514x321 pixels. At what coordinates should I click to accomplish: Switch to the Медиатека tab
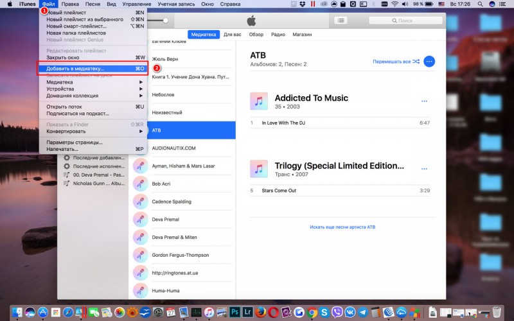click(x=204, y=35)
